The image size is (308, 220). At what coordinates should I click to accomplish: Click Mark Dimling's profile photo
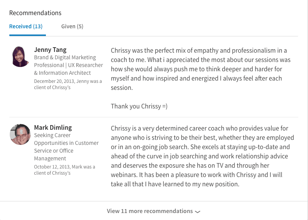click(x=20, y=134)
